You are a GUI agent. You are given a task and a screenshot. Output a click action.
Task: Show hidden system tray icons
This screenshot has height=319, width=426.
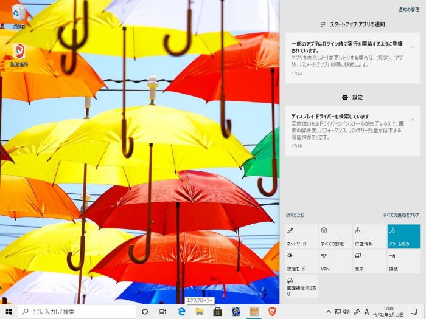point(329,312)
